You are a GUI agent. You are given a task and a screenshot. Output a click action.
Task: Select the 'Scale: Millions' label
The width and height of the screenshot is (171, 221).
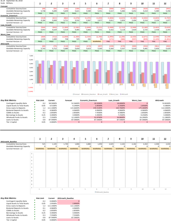(x=7, y=3)
